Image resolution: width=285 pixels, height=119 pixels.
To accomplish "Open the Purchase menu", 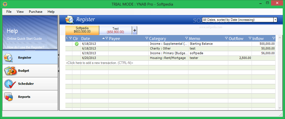I will [x=36, y=12].
